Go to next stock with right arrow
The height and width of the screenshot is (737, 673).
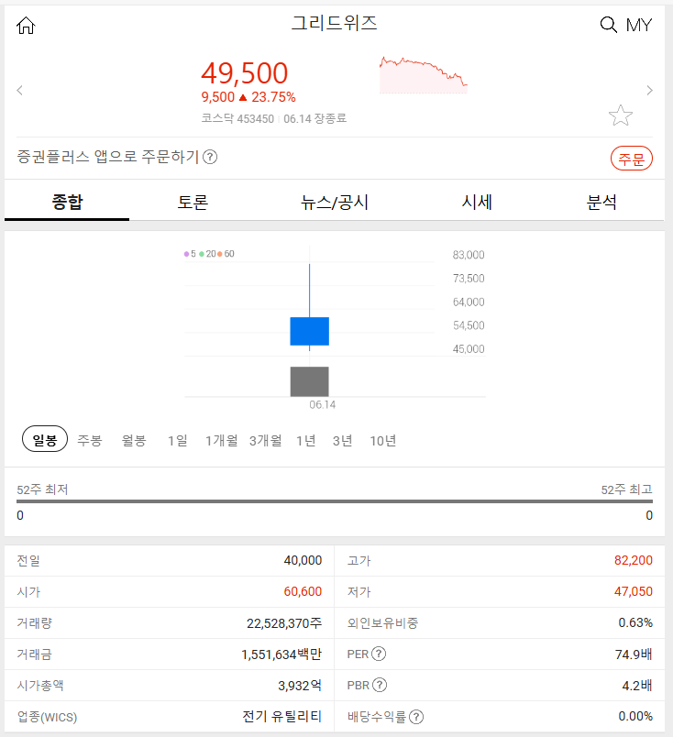point(649,90)
